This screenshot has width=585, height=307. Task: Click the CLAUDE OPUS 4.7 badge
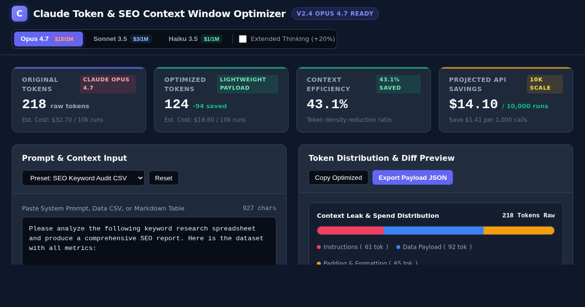(x=108, y=84)
